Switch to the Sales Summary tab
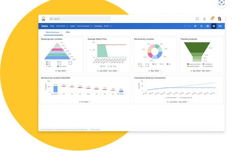The width and height of the screenshot is (236, 154). pos(52,32)
